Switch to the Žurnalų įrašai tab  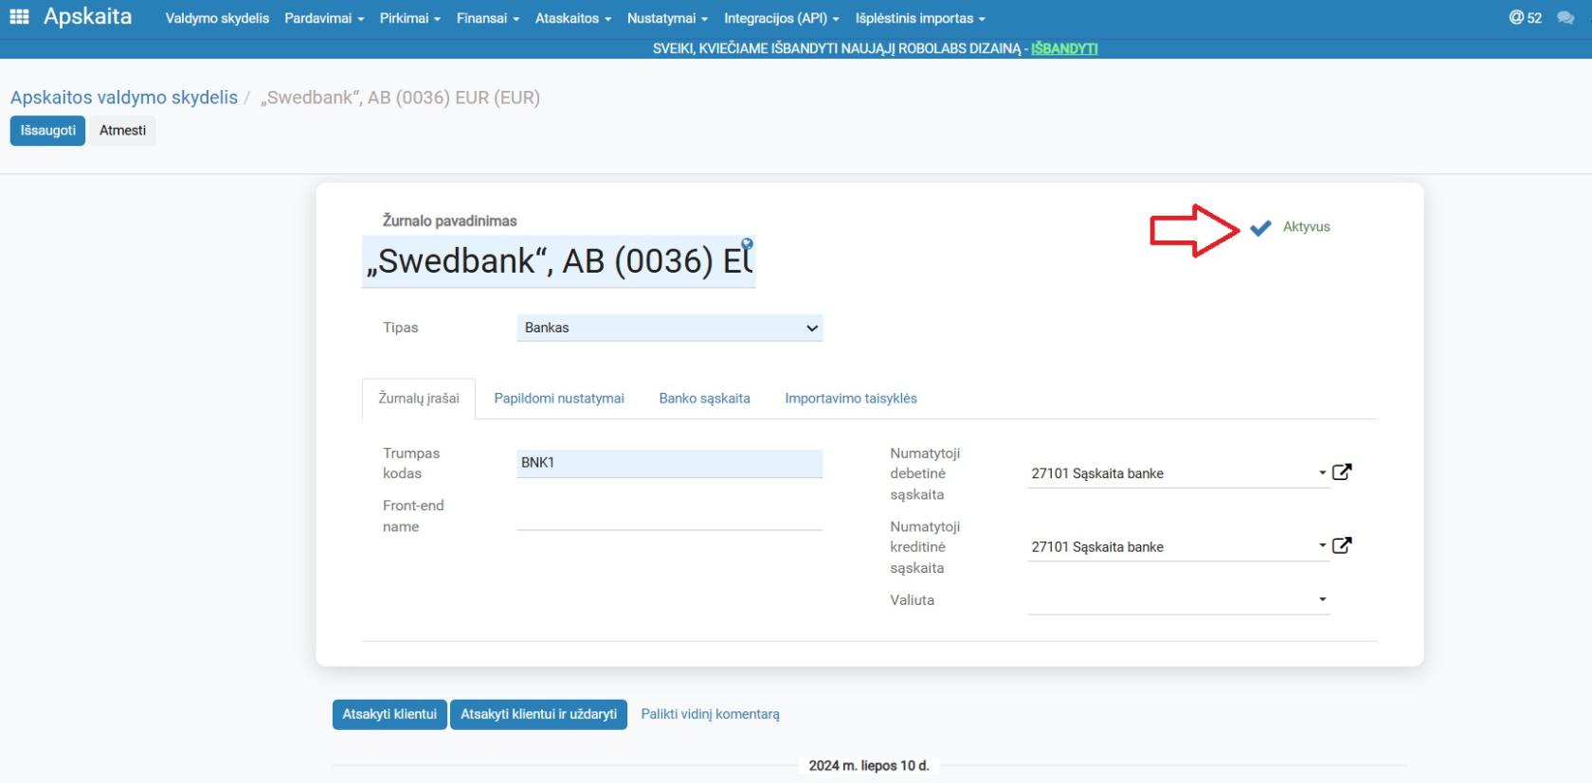coord(419,399)
